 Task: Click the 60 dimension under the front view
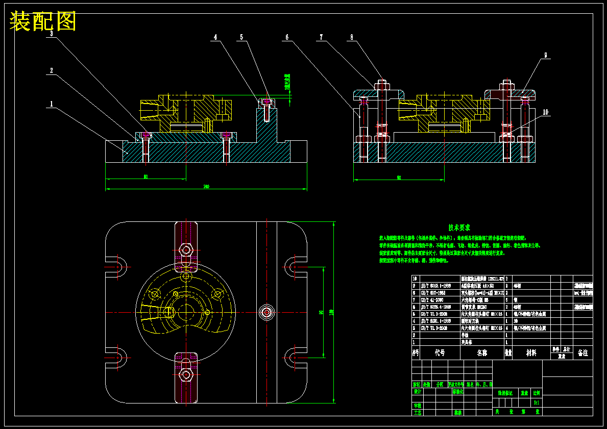tap(145, 177)
